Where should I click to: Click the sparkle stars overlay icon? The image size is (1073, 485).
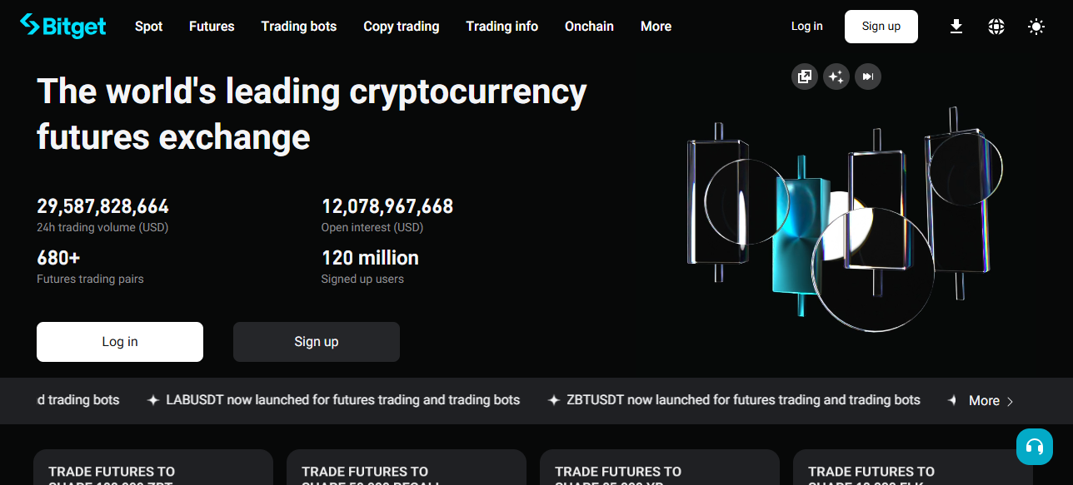click(836, 77)
